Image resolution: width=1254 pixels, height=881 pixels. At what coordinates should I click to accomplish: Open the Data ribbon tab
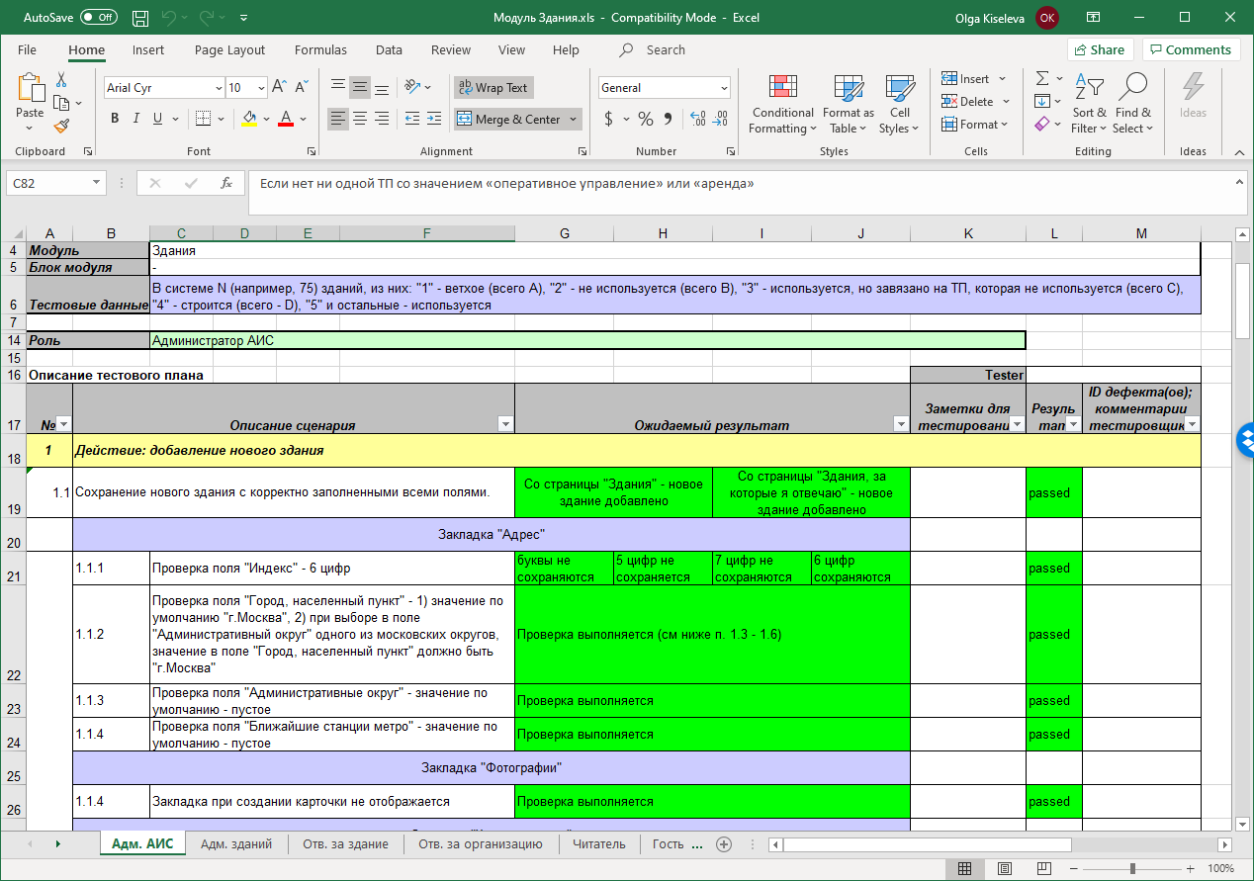[389, 49]
